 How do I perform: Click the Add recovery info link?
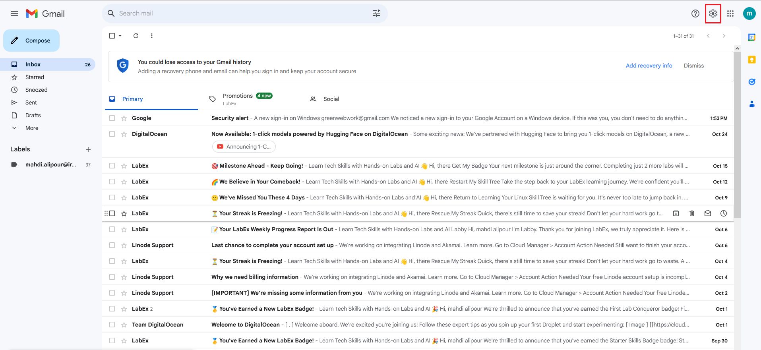649,66
